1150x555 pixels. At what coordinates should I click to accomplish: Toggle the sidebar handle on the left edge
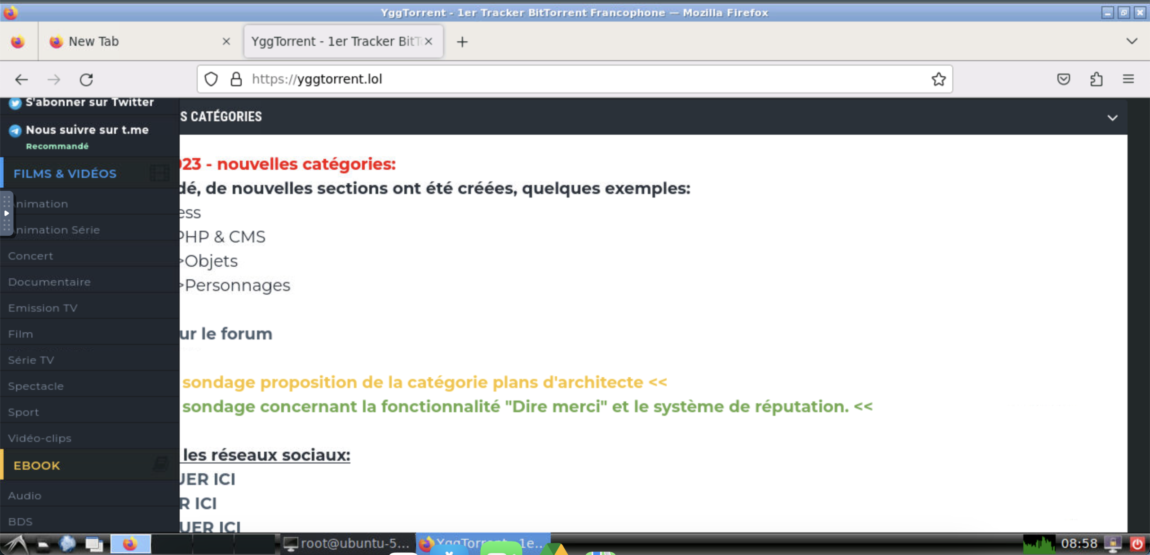pos(7,214)
